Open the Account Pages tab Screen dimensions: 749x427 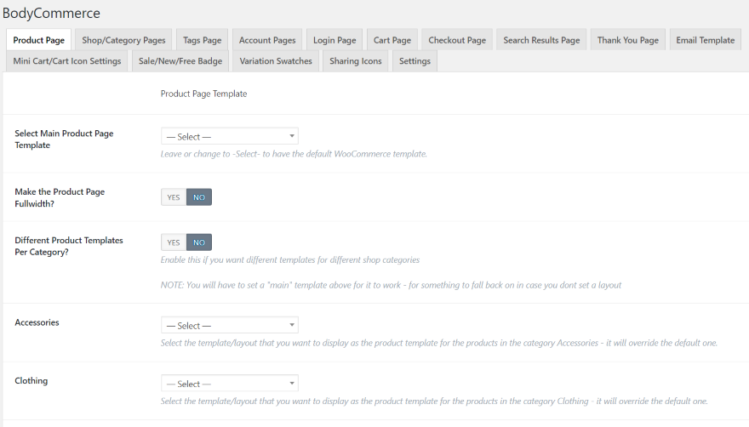click(x=267, y=40)
